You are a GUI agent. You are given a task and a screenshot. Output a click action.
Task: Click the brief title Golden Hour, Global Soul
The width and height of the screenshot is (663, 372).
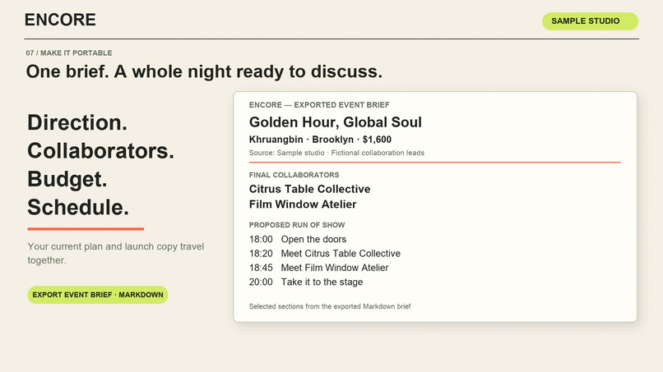click(336, 122)
